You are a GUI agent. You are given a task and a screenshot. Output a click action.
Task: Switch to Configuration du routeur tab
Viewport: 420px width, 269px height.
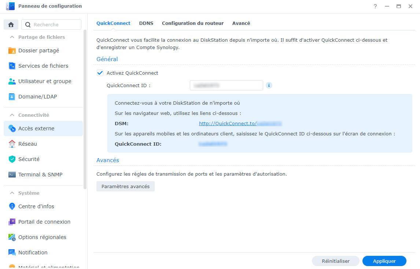click(x=193, y=23)
